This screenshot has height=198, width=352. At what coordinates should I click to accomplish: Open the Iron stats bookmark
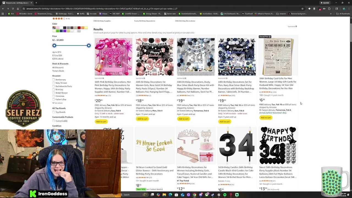point(92,13)
